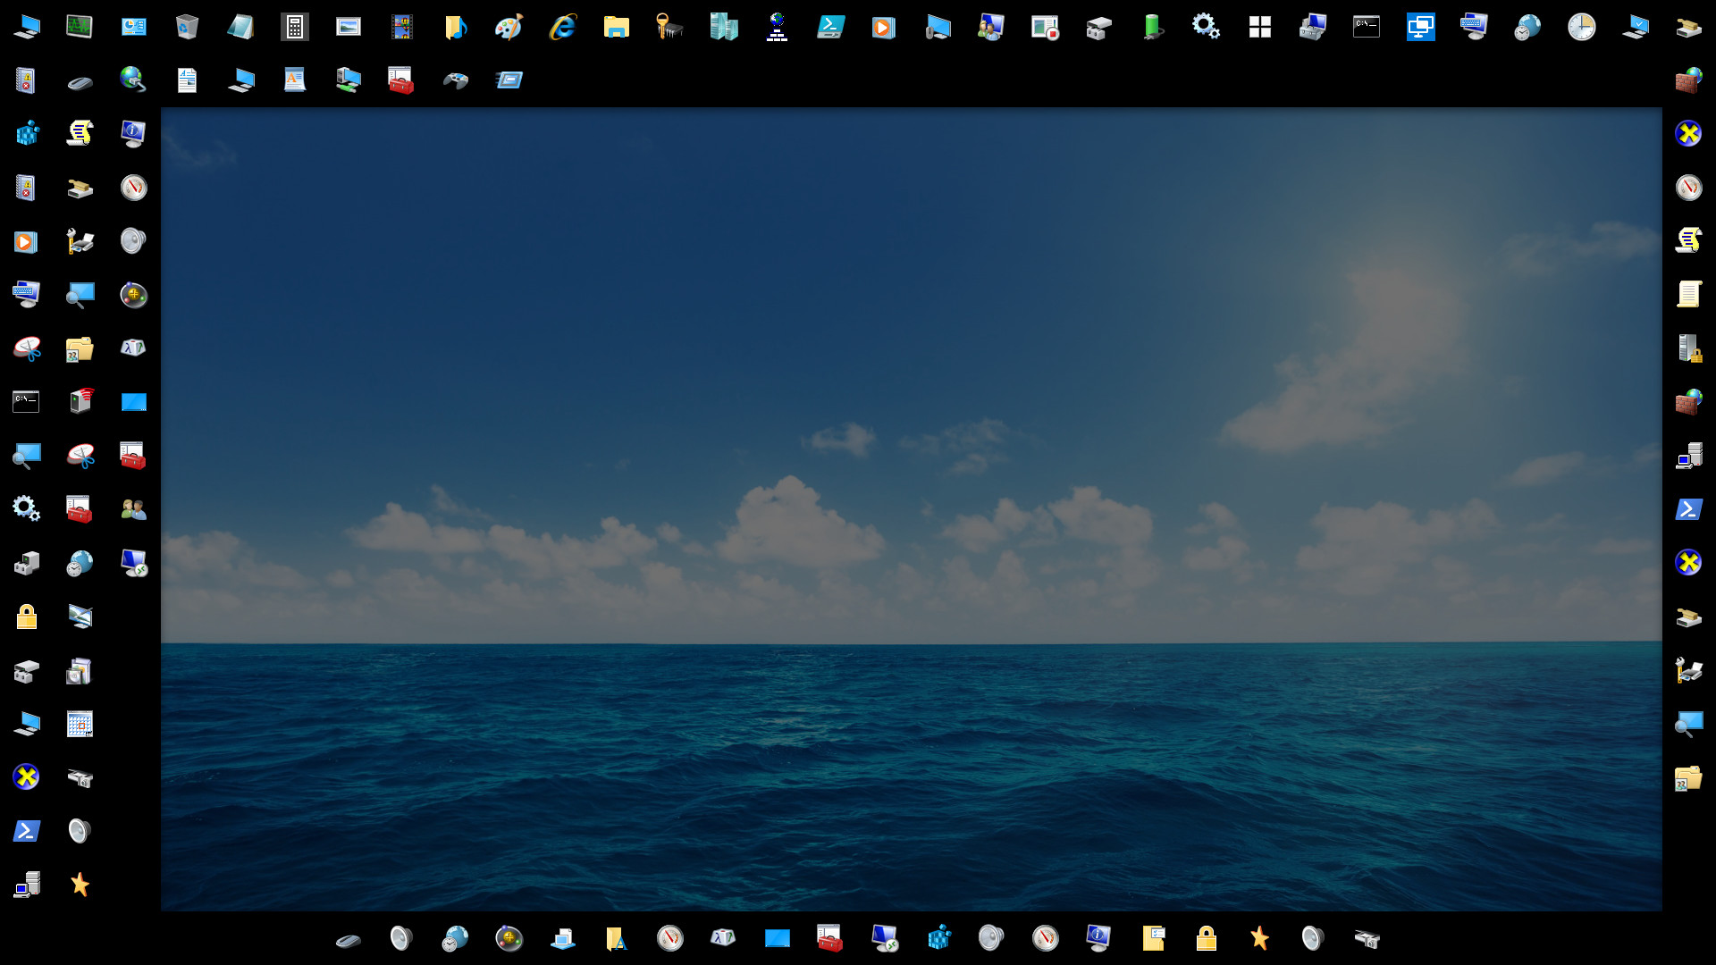Open the Music folder icon
This screenshot has height=965, width=1716.
[455, 27]
